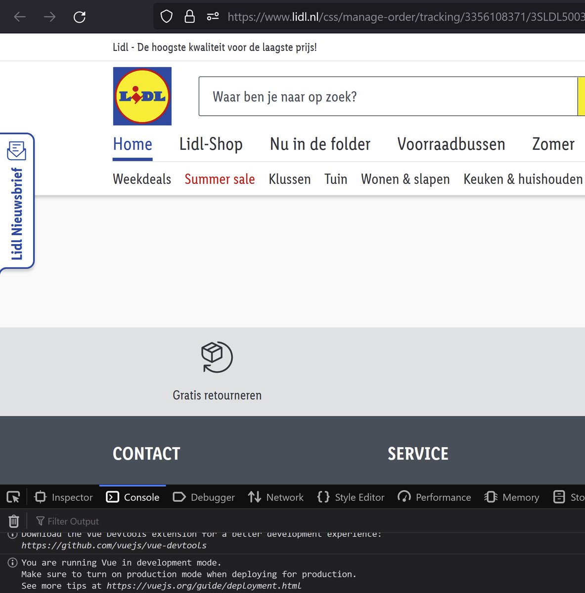Activate the element picker tool in DevTools
Screen dimensions: 585x593
(x=13, y=497)
